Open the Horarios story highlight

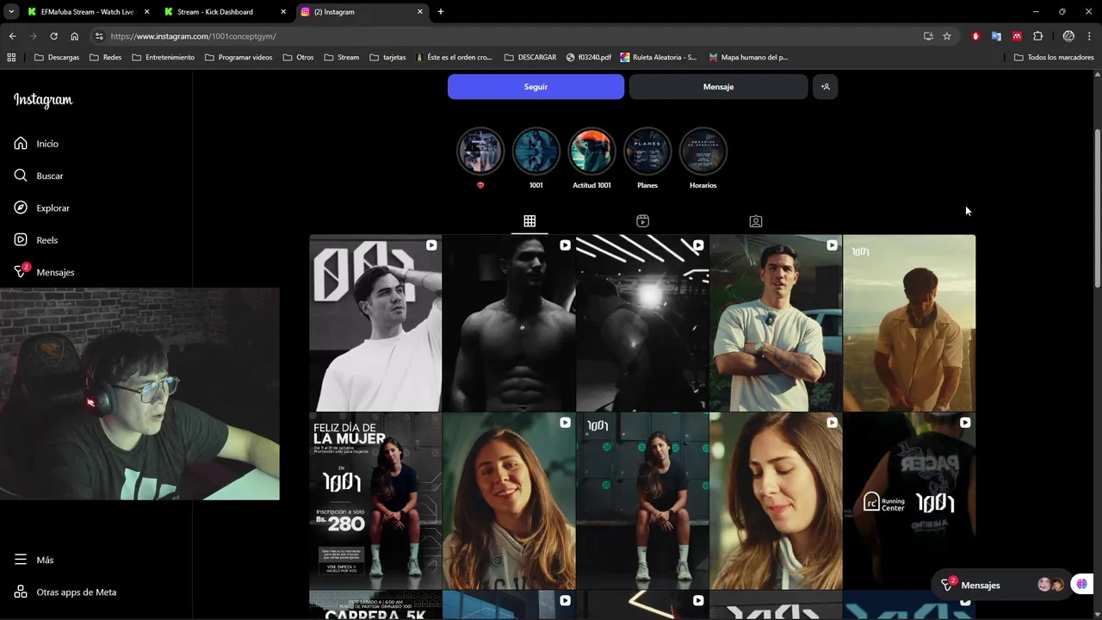(703, 152)
